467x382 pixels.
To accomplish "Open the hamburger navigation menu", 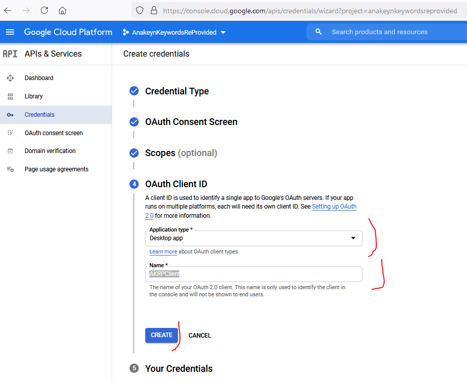I will click(10, 32).
